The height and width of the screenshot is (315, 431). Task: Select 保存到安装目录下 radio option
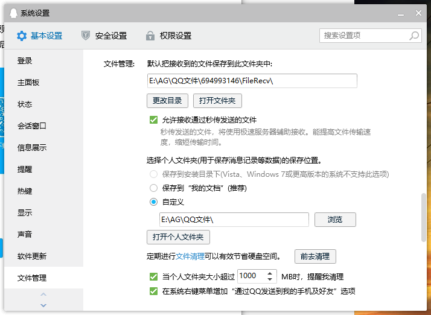tap(153, 174)
